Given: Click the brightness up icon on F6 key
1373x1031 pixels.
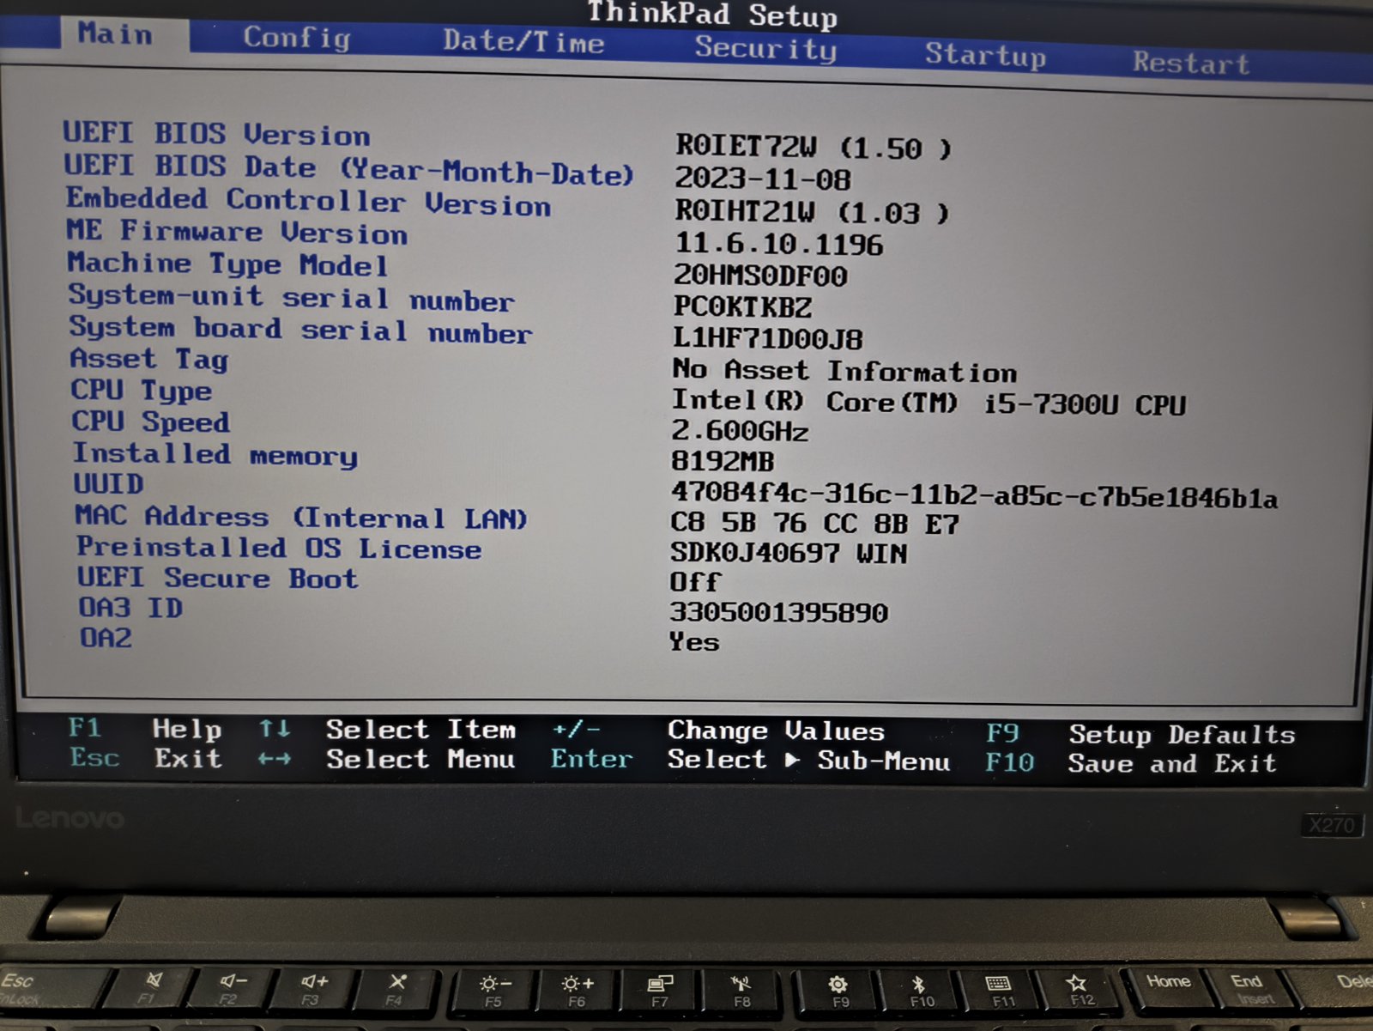Looking at the screenshot, I should pos(578,984).
